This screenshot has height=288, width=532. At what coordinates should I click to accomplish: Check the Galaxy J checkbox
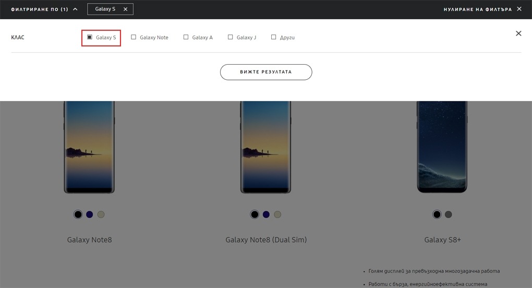coord(231,38)
